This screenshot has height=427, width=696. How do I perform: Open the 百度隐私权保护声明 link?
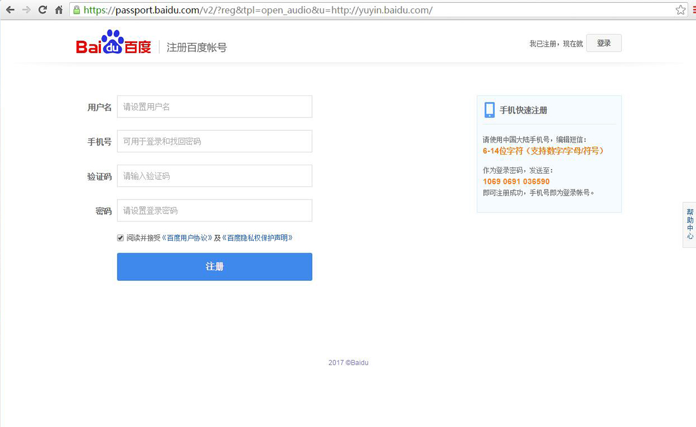[x=258, y=238]
